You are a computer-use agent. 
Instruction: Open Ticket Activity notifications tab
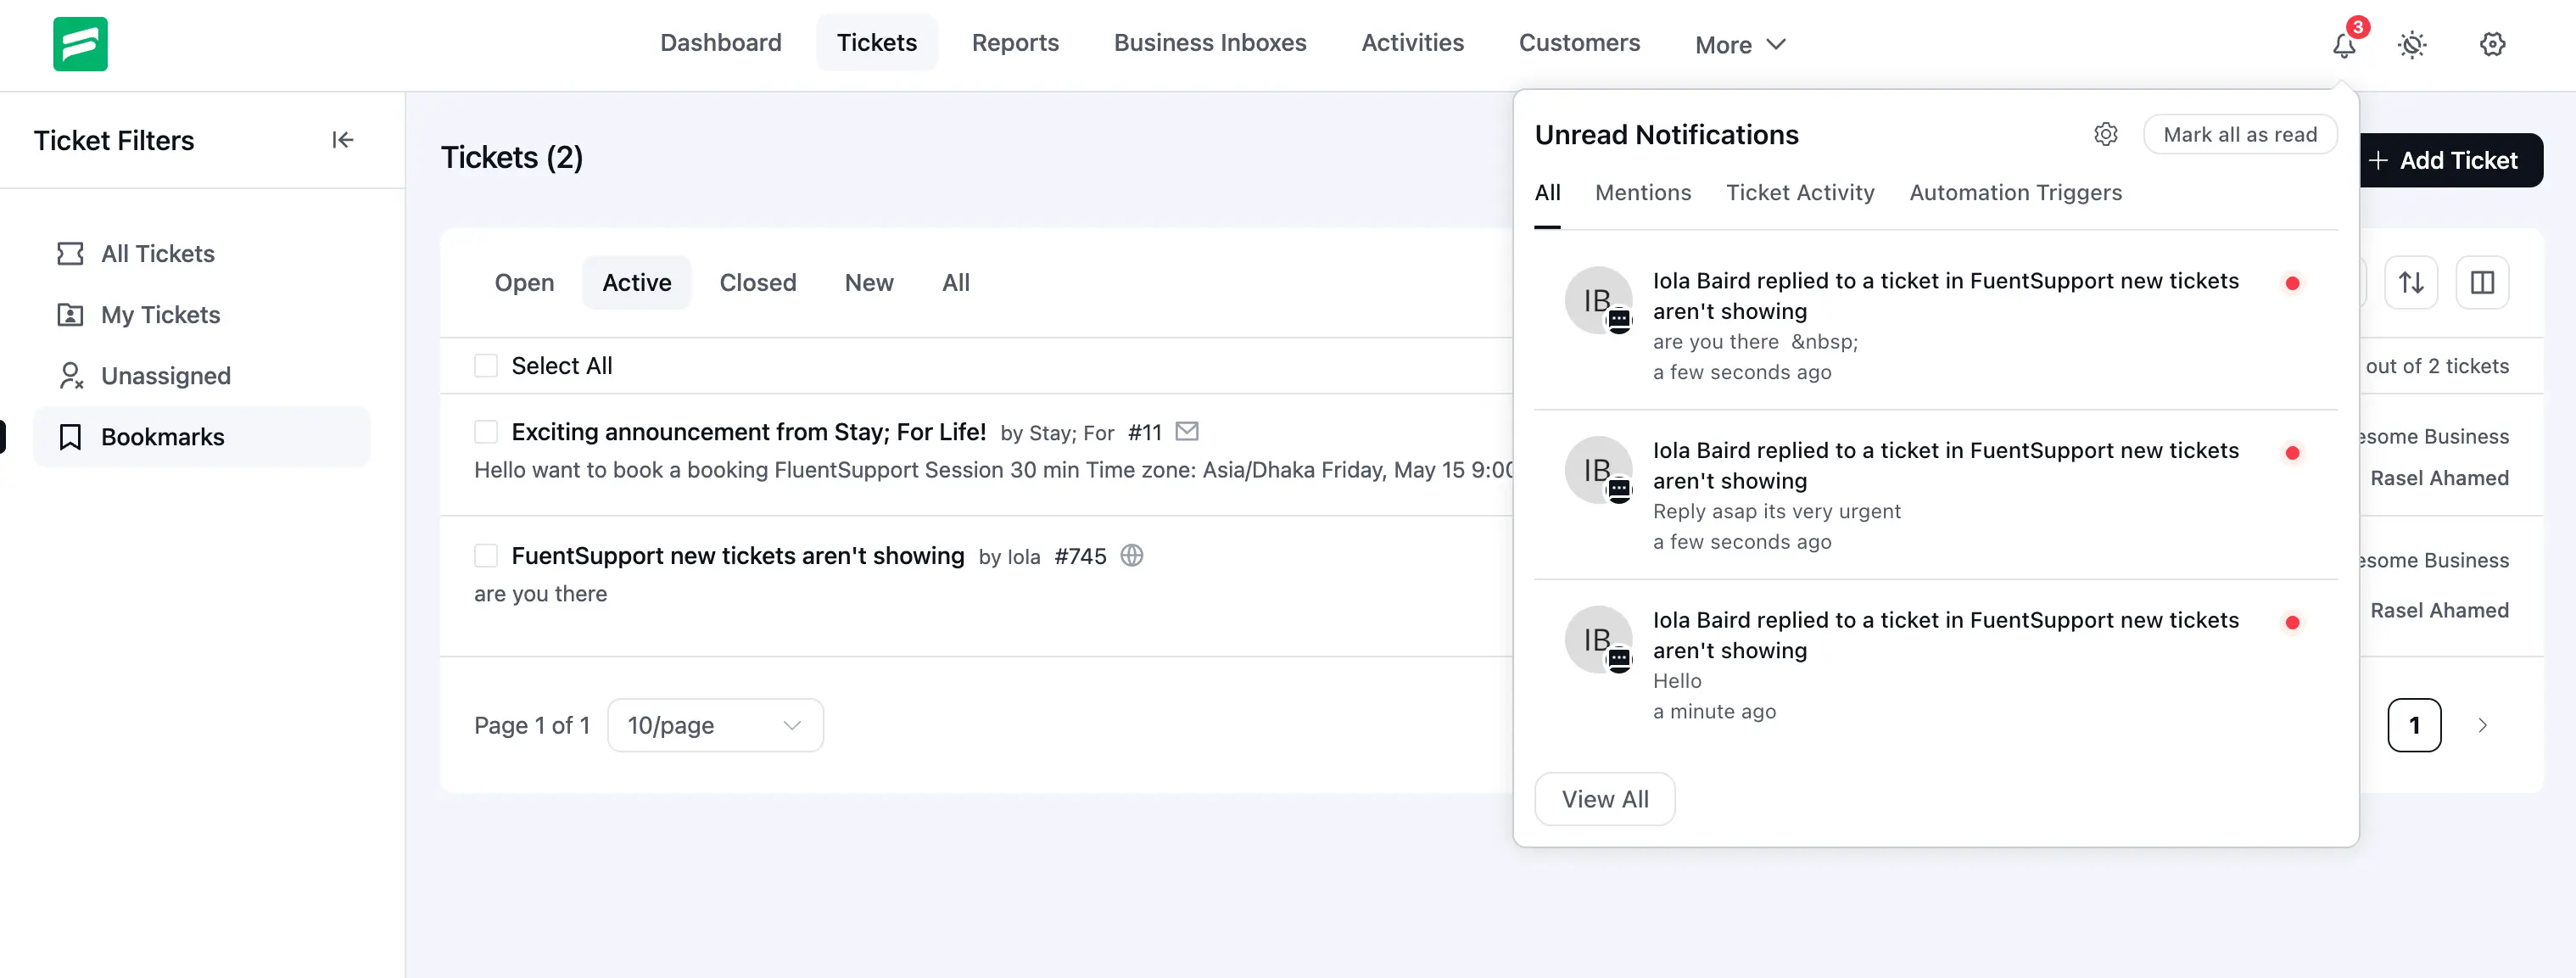point(1800,193)
